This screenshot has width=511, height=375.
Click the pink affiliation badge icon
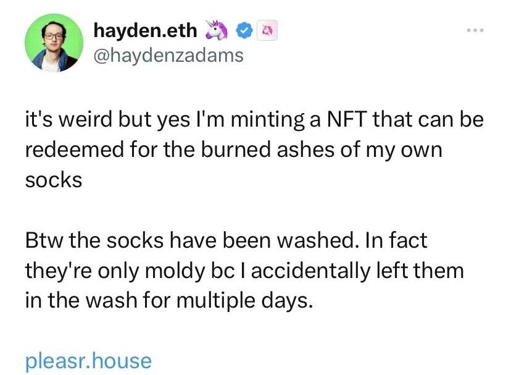[x=267, y=30]
